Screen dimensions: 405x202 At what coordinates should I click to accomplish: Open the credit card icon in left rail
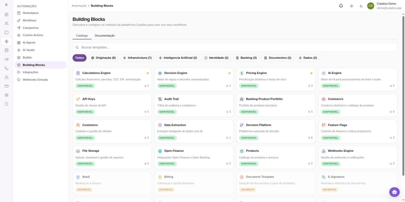[7, 86]
